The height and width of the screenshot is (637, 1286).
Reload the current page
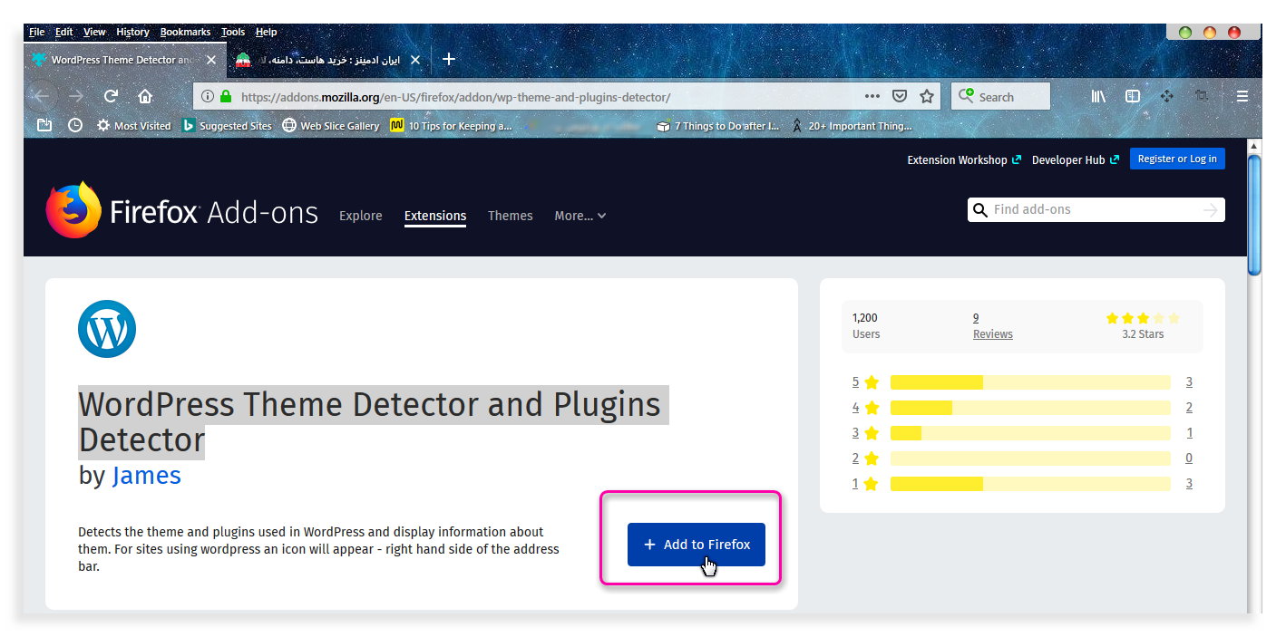point(111,96)
